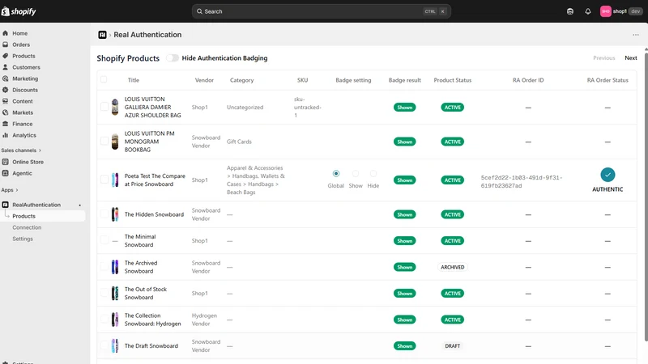Go to Analytics in the sidebar
Image resolution: width=648 pixels, height=364 pixels.
(x=24, y=135)
